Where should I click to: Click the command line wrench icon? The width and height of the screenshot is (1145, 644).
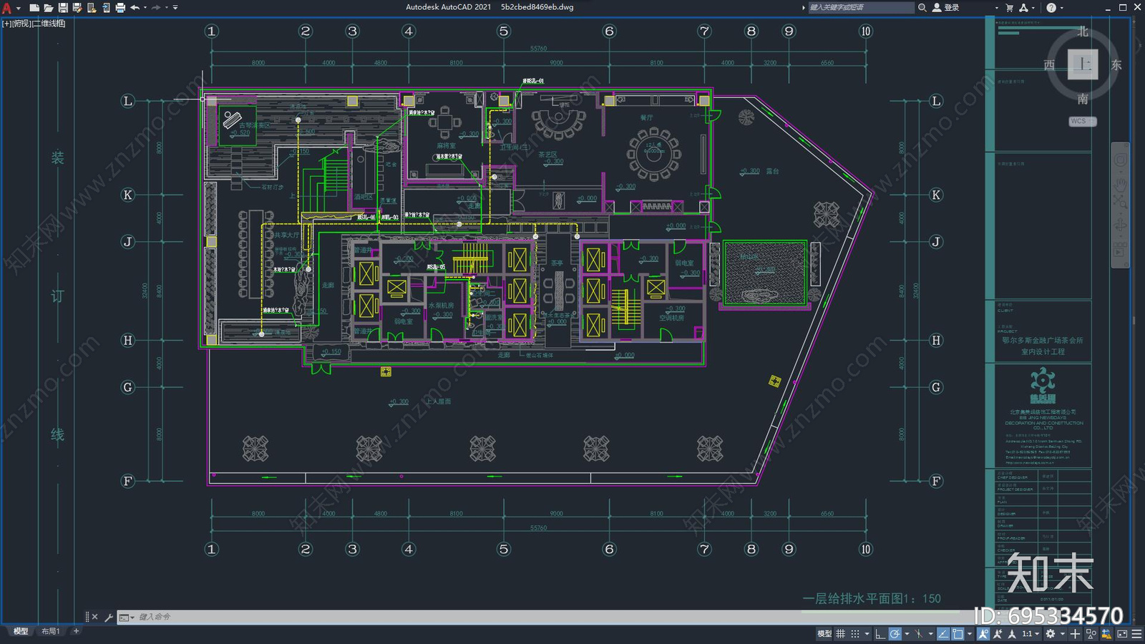109,617
